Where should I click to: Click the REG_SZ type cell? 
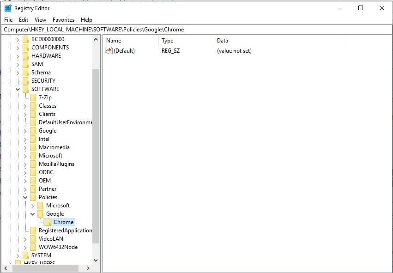[171, 51]
